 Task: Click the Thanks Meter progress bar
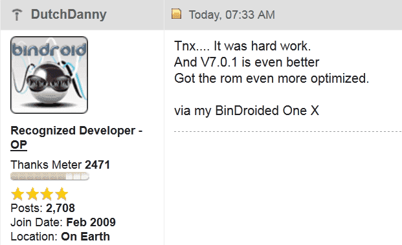click(50, 176)
